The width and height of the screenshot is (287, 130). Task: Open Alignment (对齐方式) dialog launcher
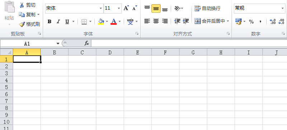tap(228, 33)
